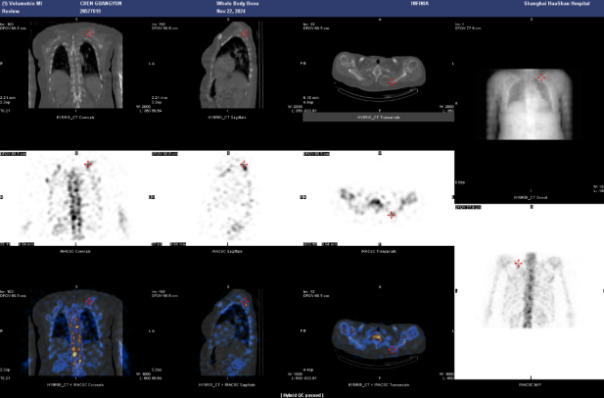This screenshot has width=604, height=398.
Task: Click the Volumetrix MI application title
Action: click(x=22, y=4)
